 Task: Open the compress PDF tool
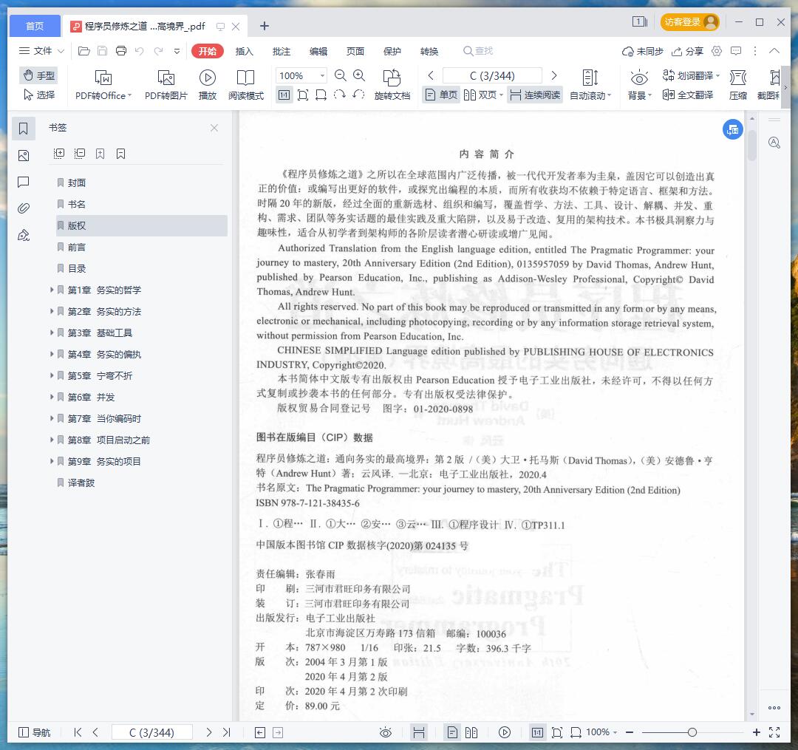click(x=738, y=84)
